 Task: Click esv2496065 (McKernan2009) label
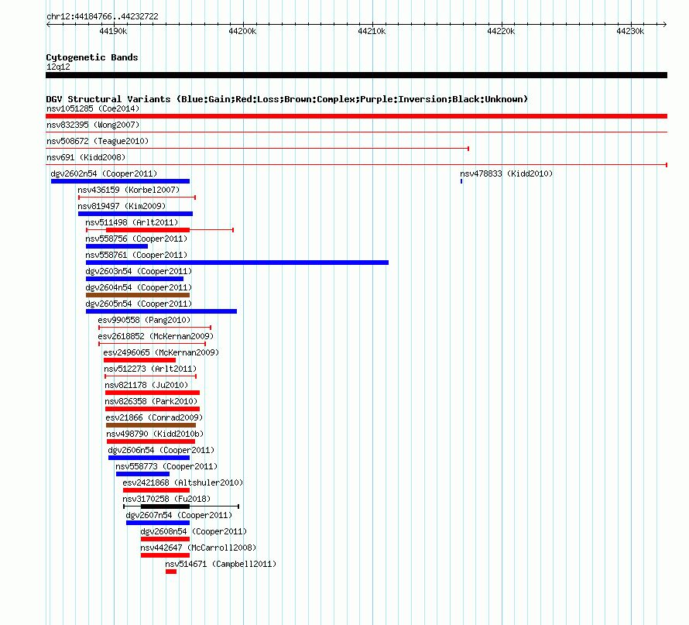coord(161,352)
